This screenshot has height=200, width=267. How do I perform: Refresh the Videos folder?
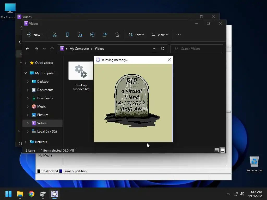coord(163,48)
